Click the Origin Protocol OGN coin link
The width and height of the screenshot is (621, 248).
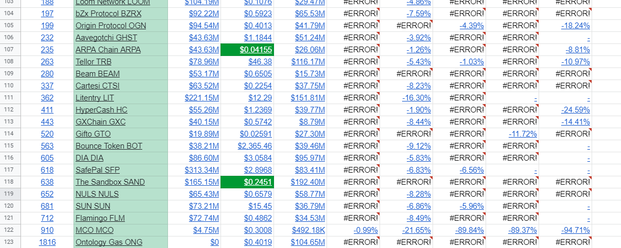tap(111, 26)
